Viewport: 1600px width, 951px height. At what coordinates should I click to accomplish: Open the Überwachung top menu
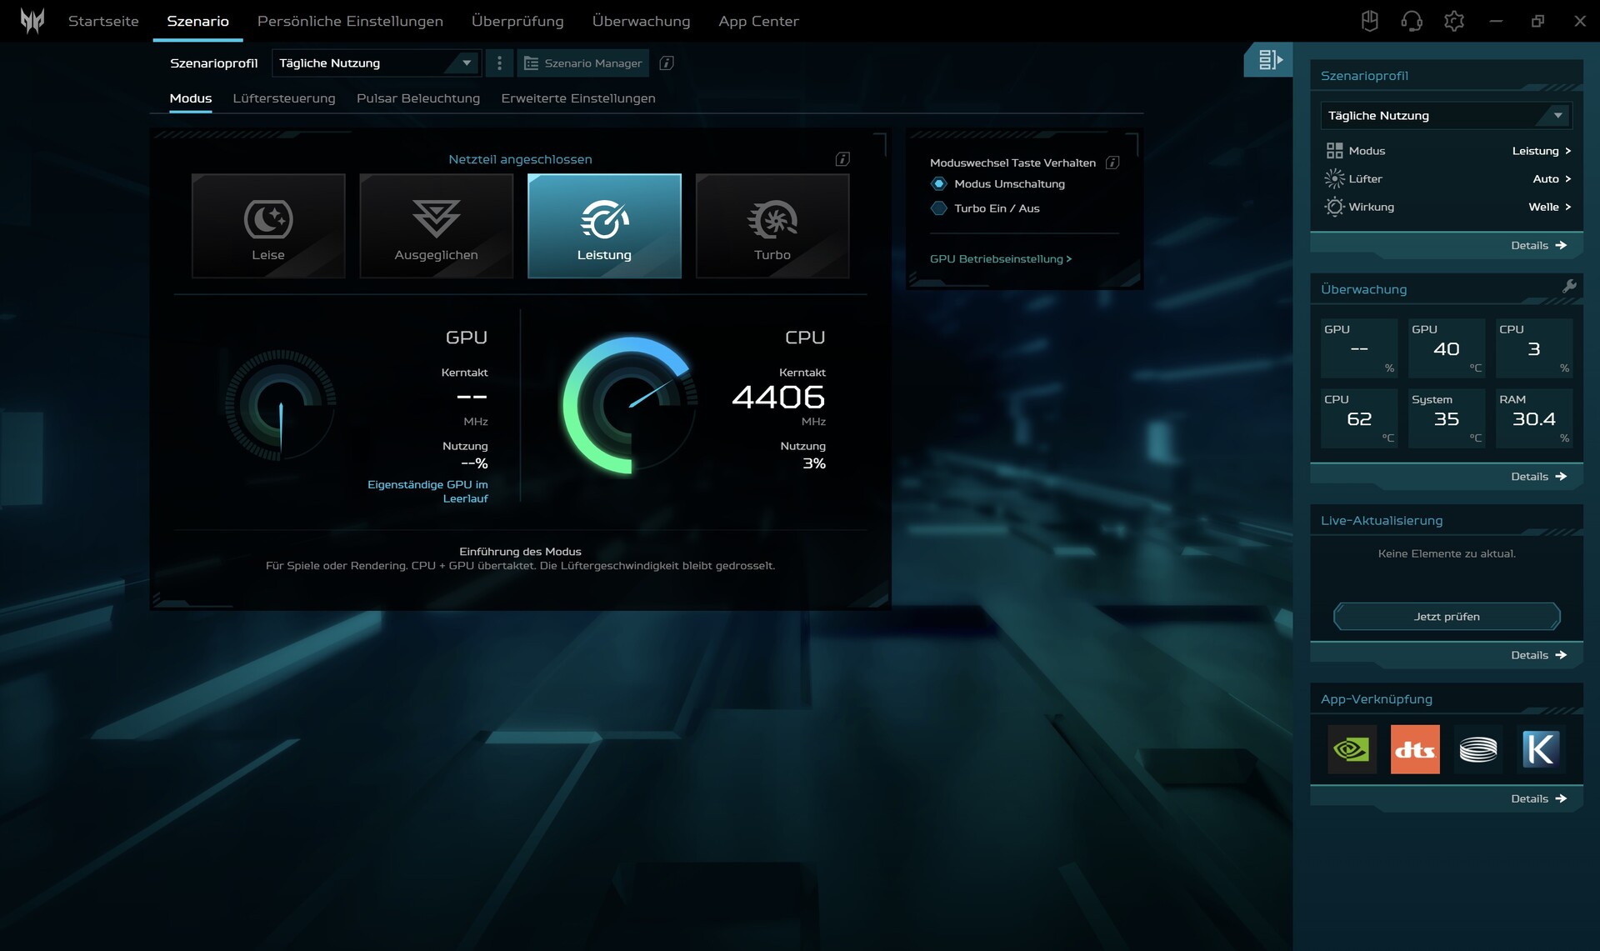(641, 21)
